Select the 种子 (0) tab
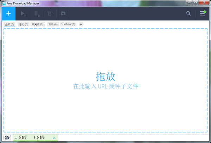The image size is (211, 143). (x=53, y=24)
